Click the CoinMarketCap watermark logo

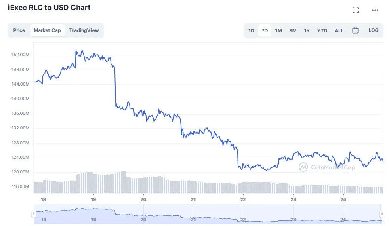[327, 167]
